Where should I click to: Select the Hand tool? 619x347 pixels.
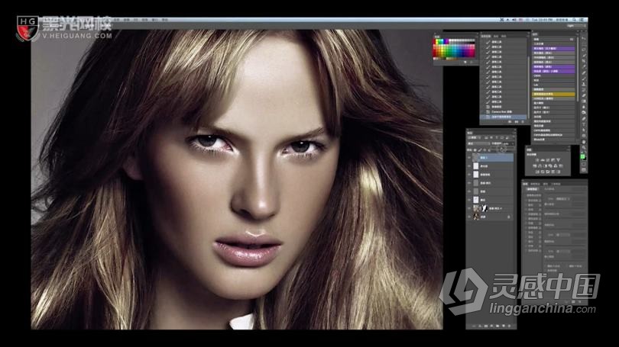(584, 142)
